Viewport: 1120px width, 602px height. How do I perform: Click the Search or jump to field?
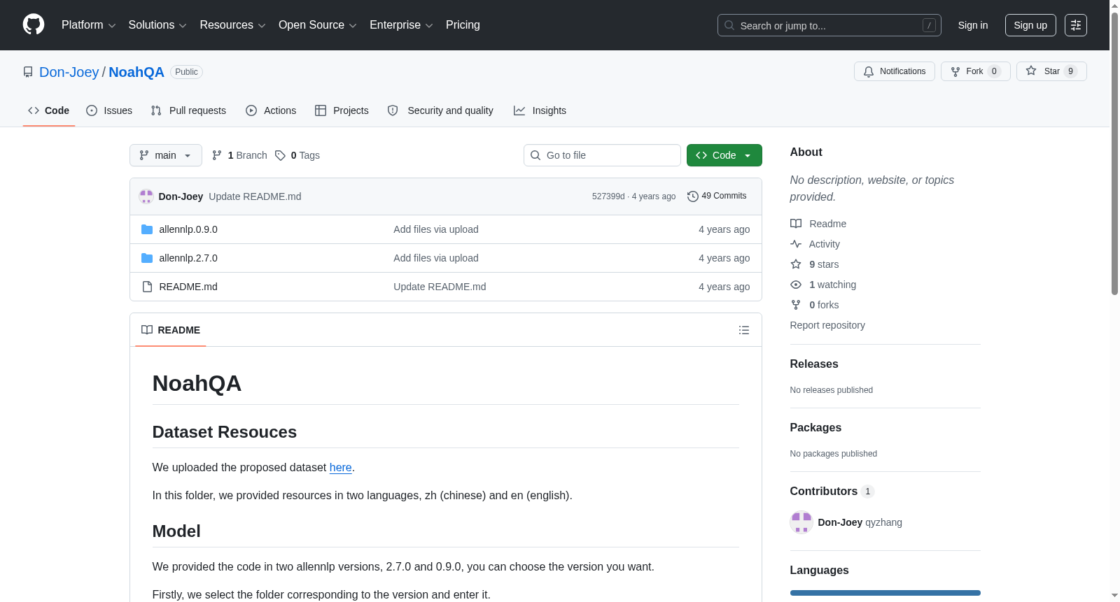[829, 25]
